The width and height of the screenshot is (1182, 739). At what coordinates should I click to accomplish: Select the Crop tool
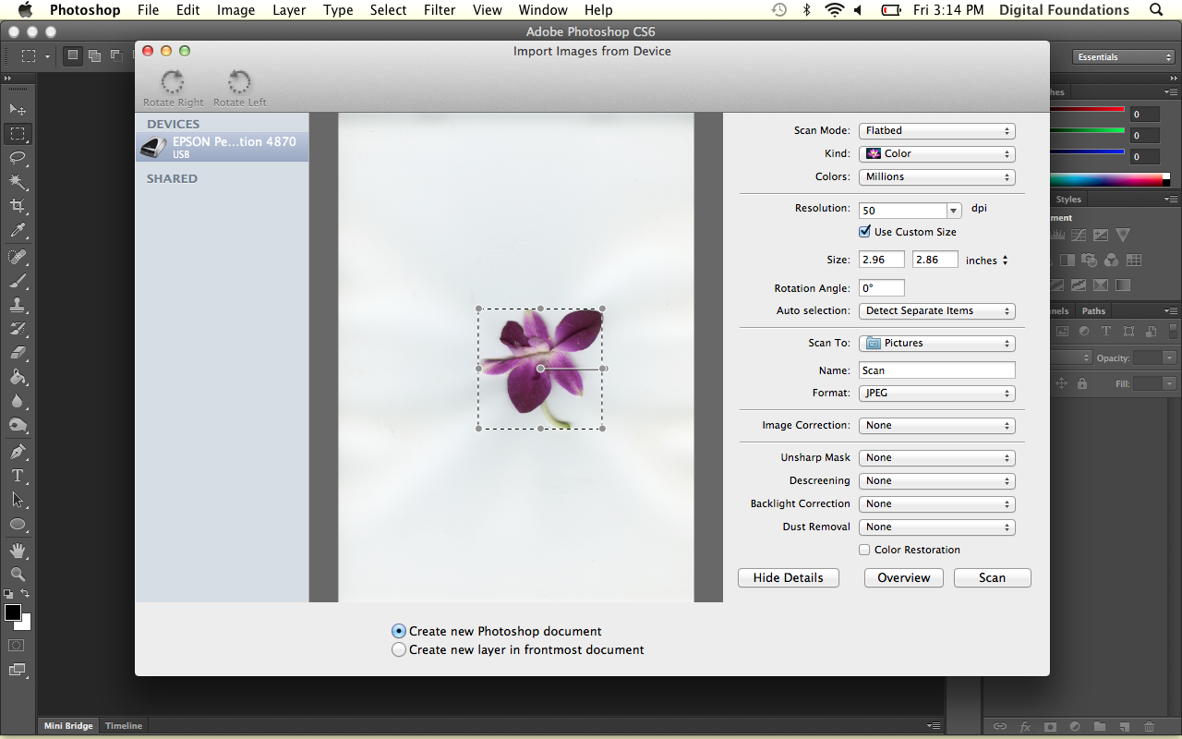[18, 206]
